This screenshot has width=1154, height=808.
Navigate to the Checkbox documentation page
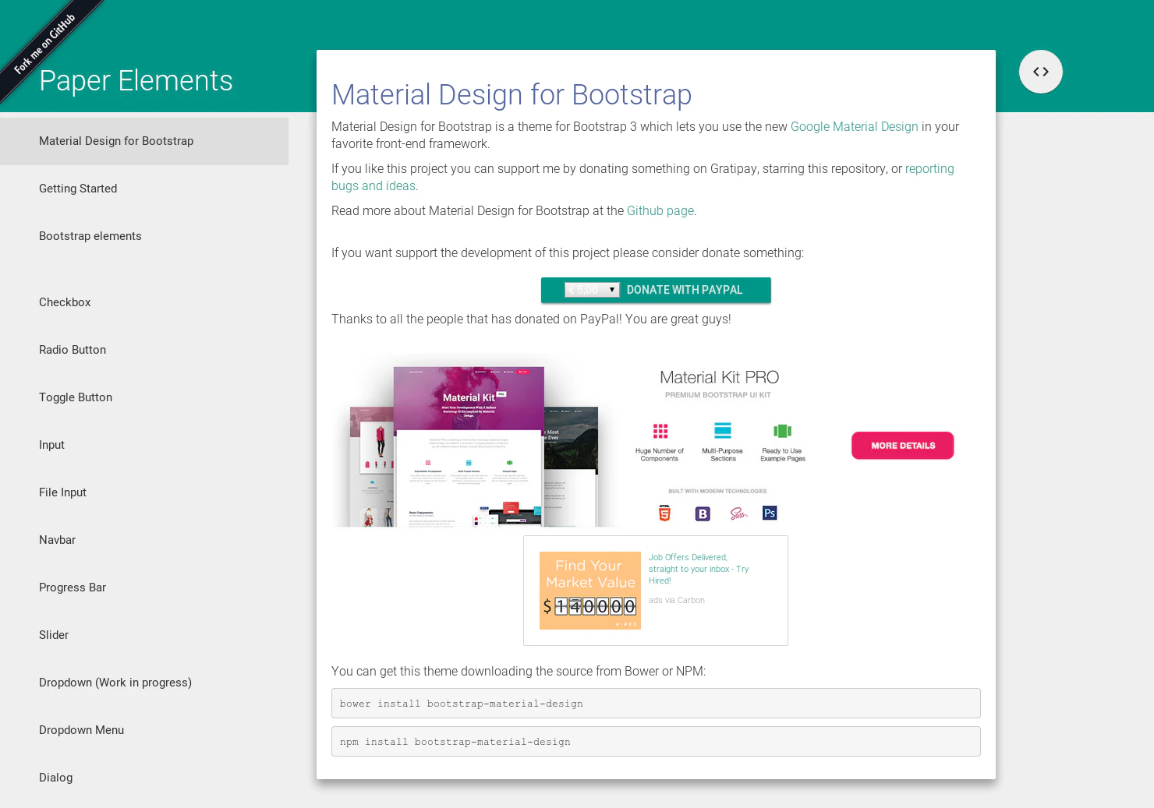[65, 302]
